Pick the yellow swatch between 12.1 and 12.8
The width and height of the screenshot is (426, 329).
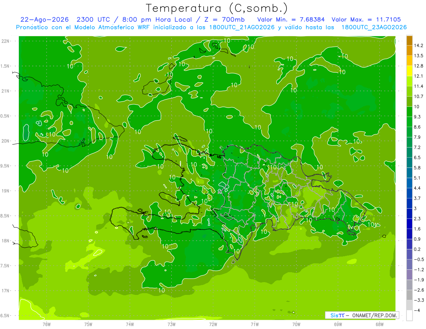409,71
